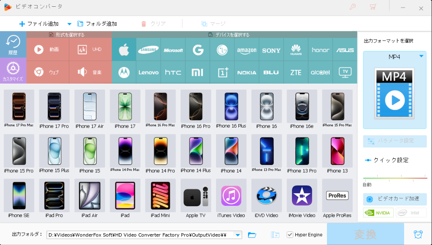Viewport: 432px width, 245px height.
Task: Choose the Samsung brand logo
Action: 148,50
